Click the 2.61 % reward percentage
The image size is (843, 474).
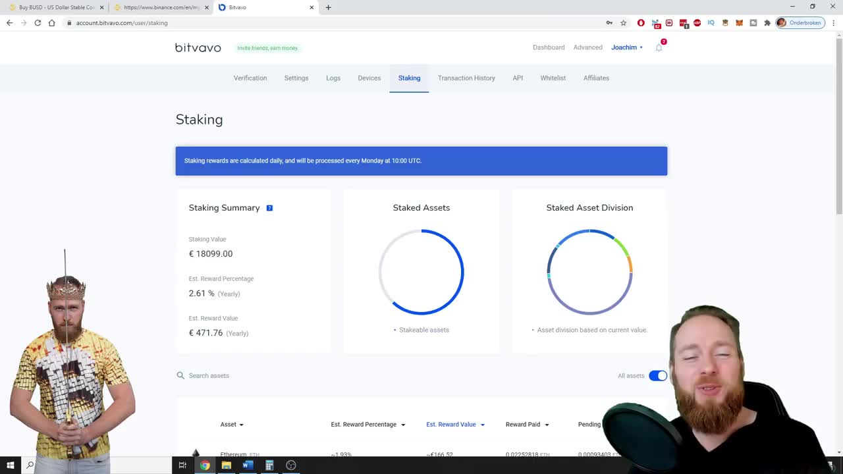pos(202,293)
